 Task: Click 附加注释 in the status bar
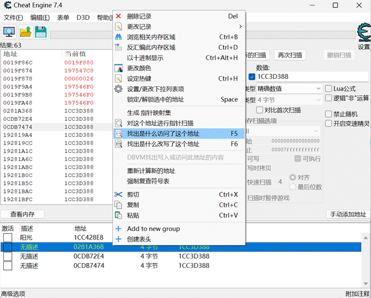[358, 294]
